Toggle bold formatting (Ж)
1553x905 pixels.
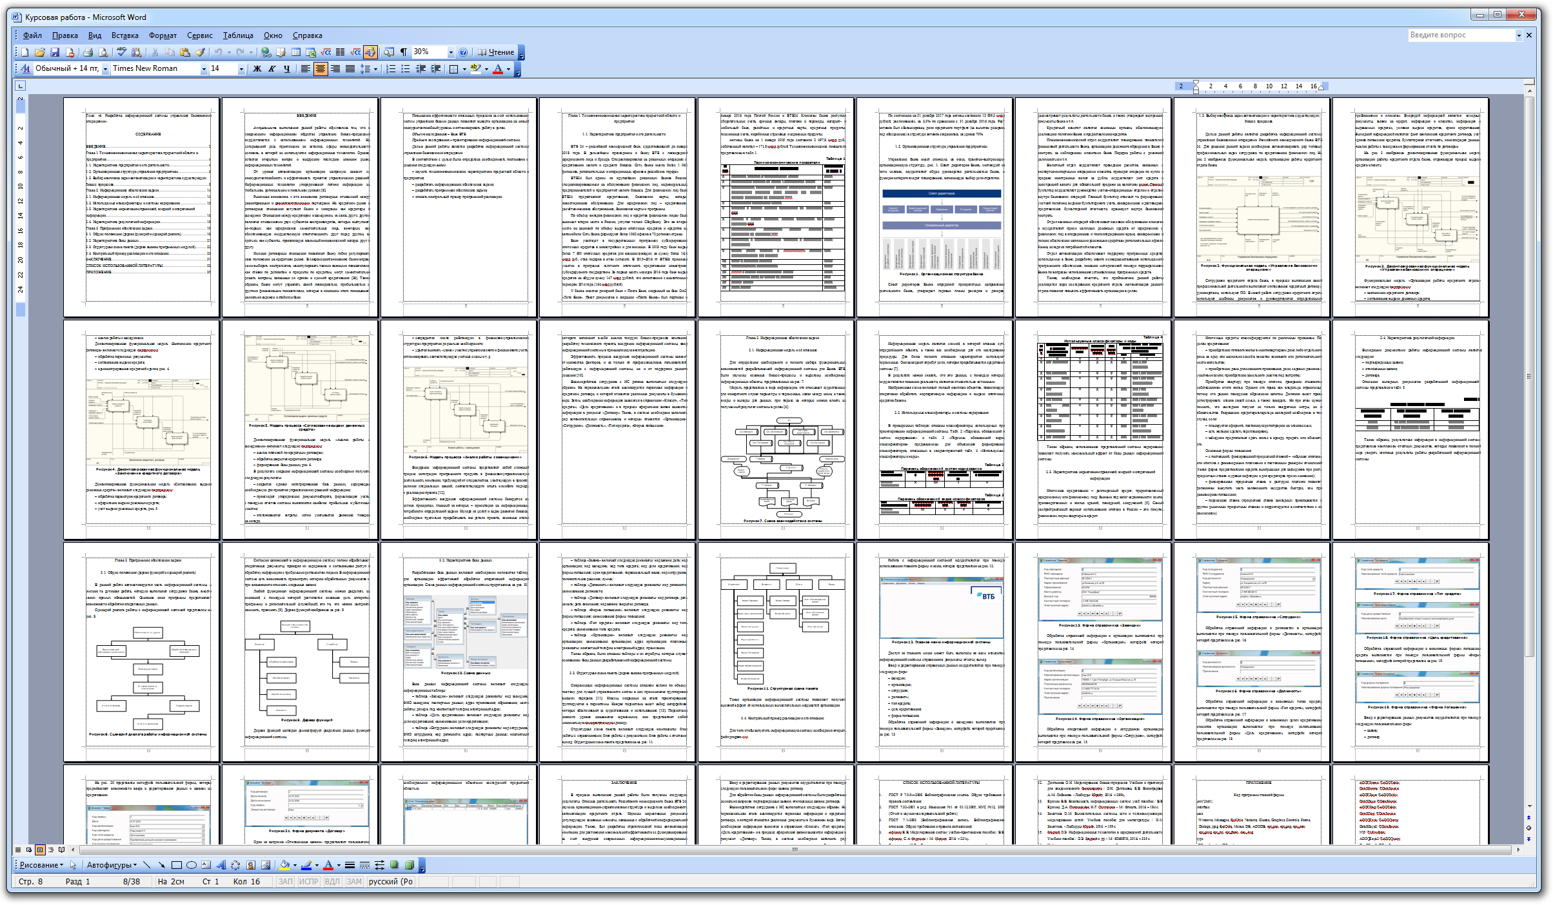pos(257,68)
